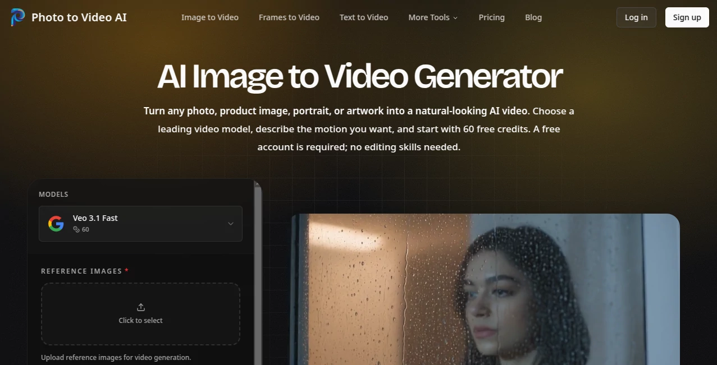717x365 pixels.
Task: Open the Image to Video nav item
Action: 210,17
